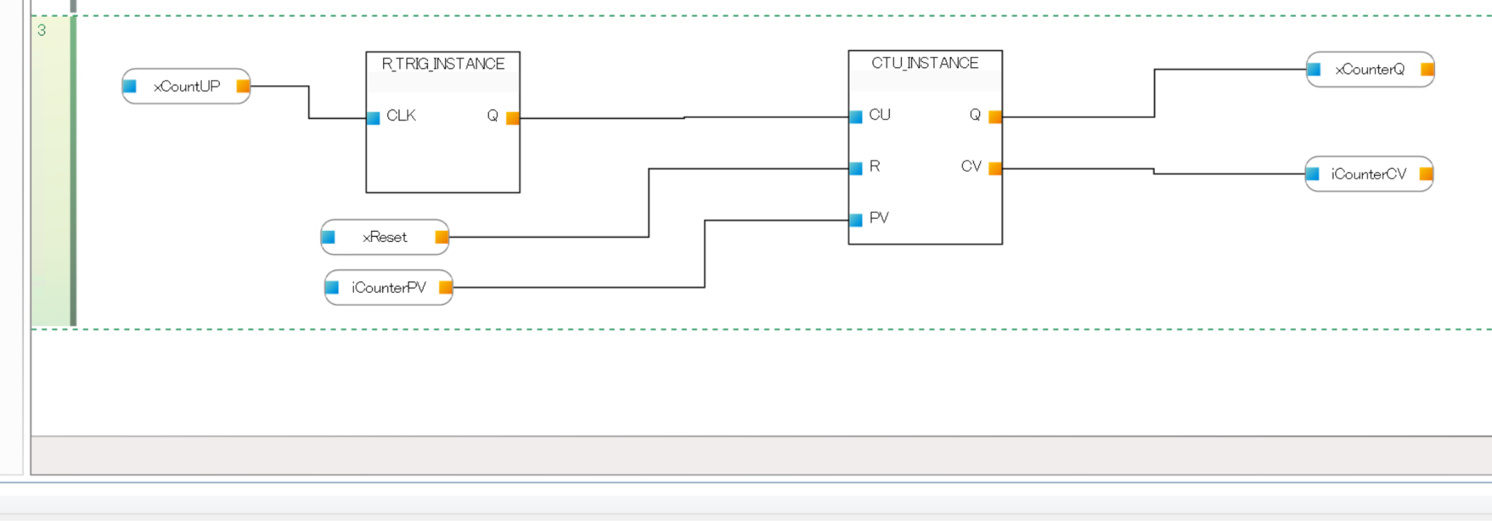This screenshot has width=1492, height=521.
Task: Select the xCountUP variable label
Action: tap(186, 86)
